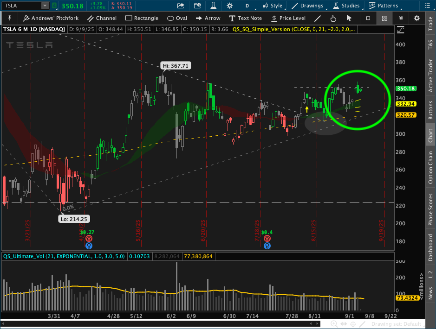
Task: Open the Option Chain side tab
Action: coord(430,167)
